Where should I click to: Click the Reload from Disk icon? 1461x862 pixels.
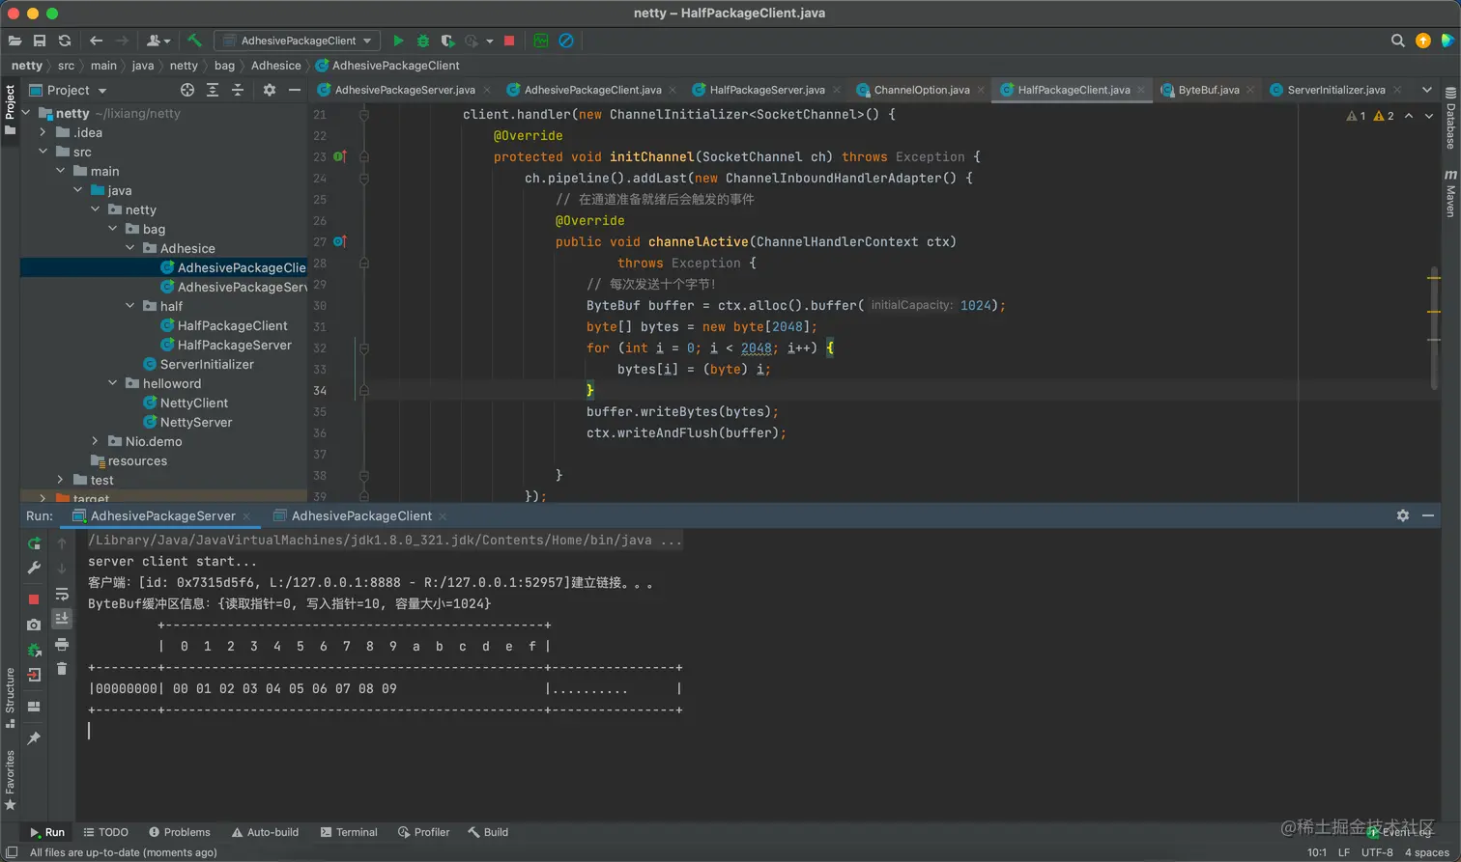click(65, 41)
